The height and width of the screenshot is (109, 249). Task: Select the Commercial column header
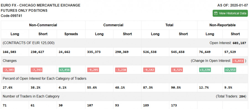click(113, 25)
